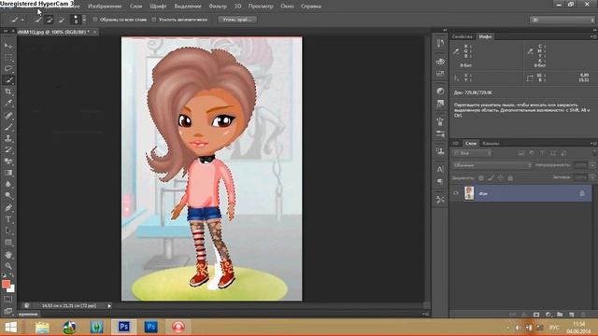Select the Rectangle shape tool
The height and width of the screenshot is (336, 598).
(x=8, y=243)
